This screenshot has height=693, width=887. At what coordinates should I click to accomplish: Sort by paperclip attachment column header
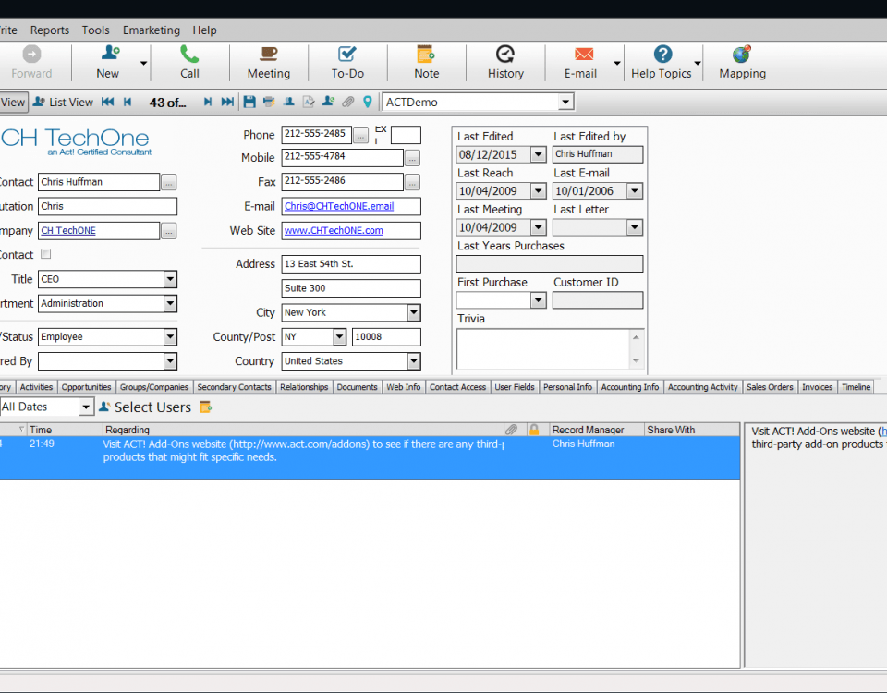511,430
